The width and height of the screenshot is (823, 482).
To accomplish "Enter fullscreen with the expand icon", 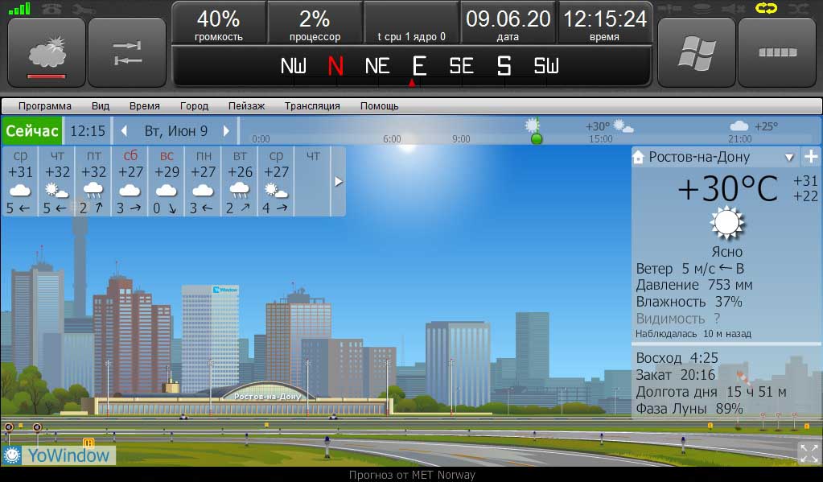I will [809, 452].
